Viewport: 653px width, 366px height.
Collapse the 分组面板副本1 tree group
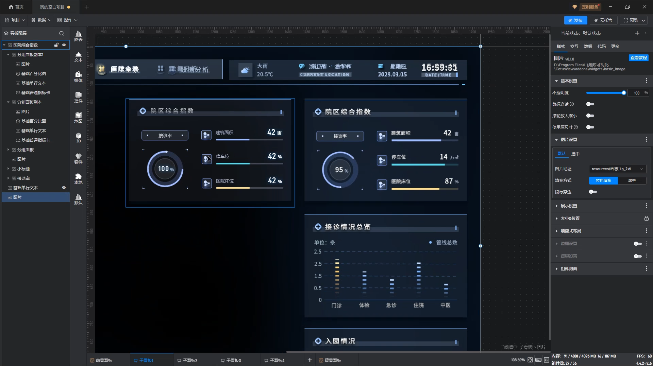pos(8,54)
